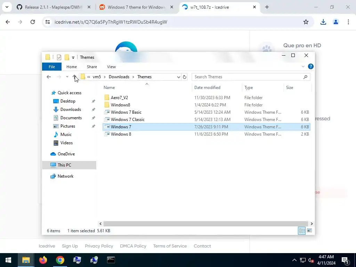
Task: Bookmark this page with star icon
Action: tap(306, 22)
